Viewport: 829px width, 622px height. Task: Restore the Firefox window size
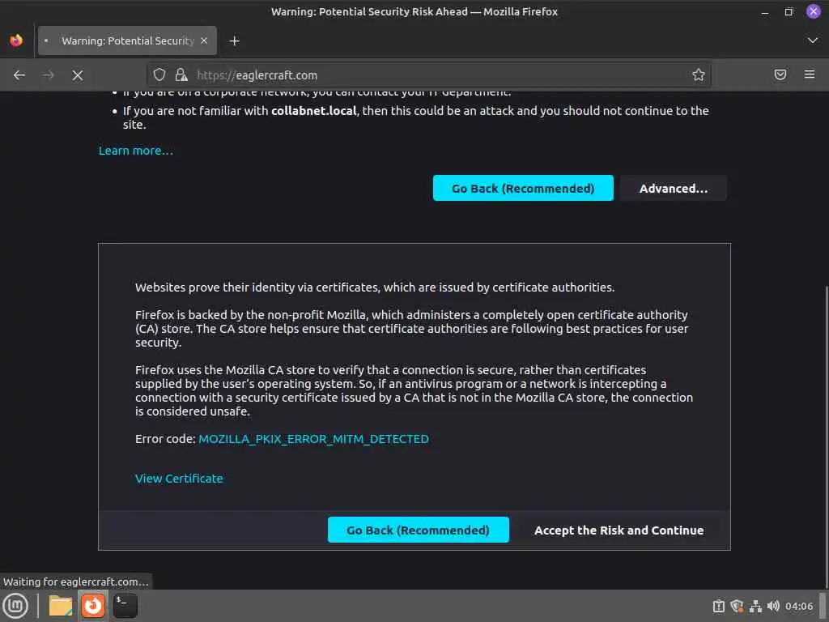(789, 11)
